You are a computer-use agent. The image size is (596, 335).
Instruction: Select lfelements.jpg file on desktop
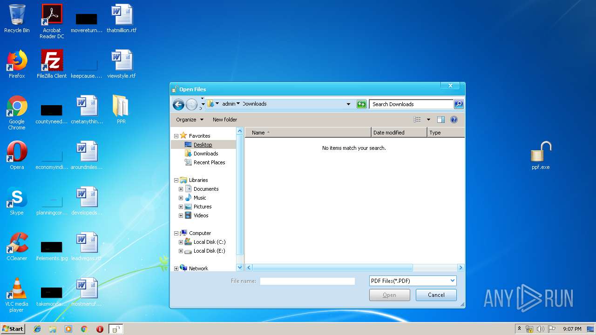pos(52,250)
